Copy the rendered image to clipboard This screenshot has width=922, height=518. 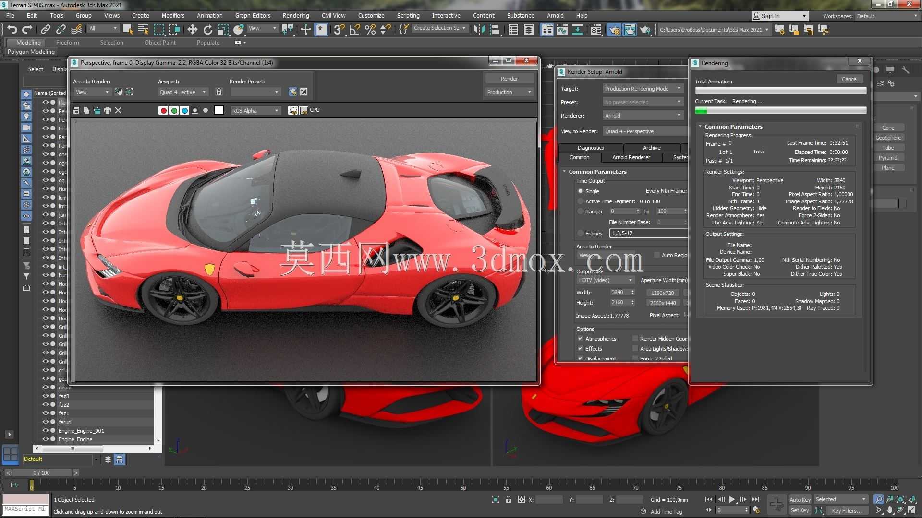[86, 110]
